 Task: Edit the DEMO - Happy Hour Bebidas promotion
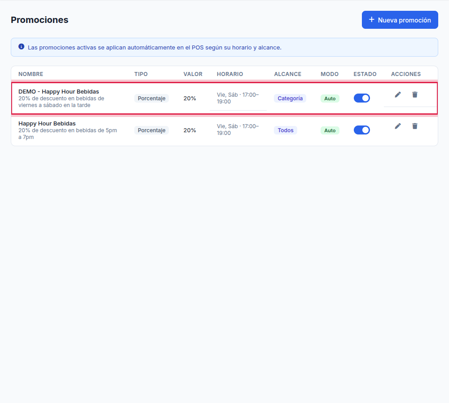click(398, 94)
